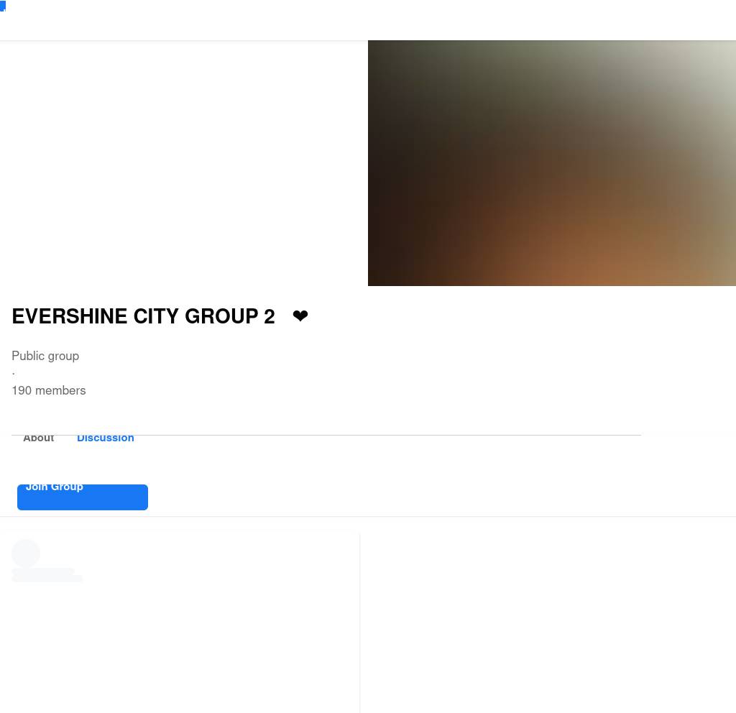Open the About tab

39,438
